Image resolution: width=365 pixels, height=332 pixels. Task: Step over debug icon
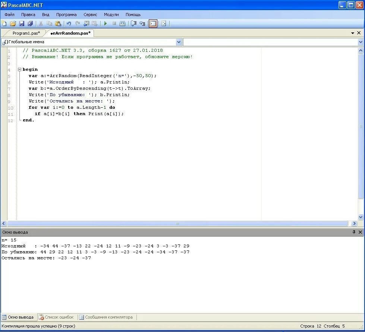point(133,23)
